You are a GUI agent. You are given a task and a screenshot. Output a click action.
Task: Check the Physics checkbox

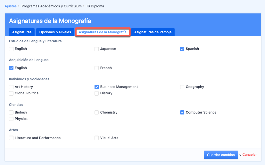point(11,119)
